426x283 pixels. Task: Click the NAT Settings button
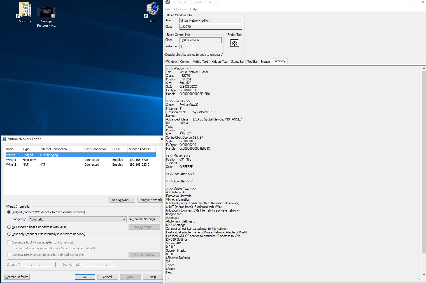click(x=144, y=227)
